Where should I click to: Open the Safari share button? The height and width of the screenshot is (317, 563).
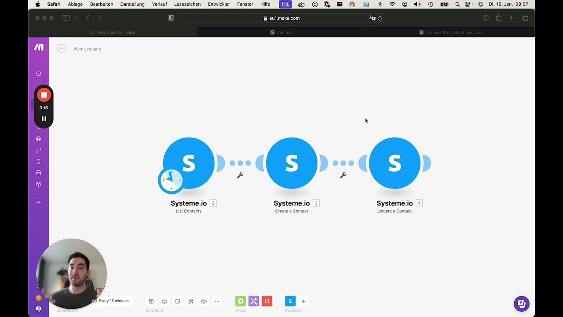click(499, 18)
